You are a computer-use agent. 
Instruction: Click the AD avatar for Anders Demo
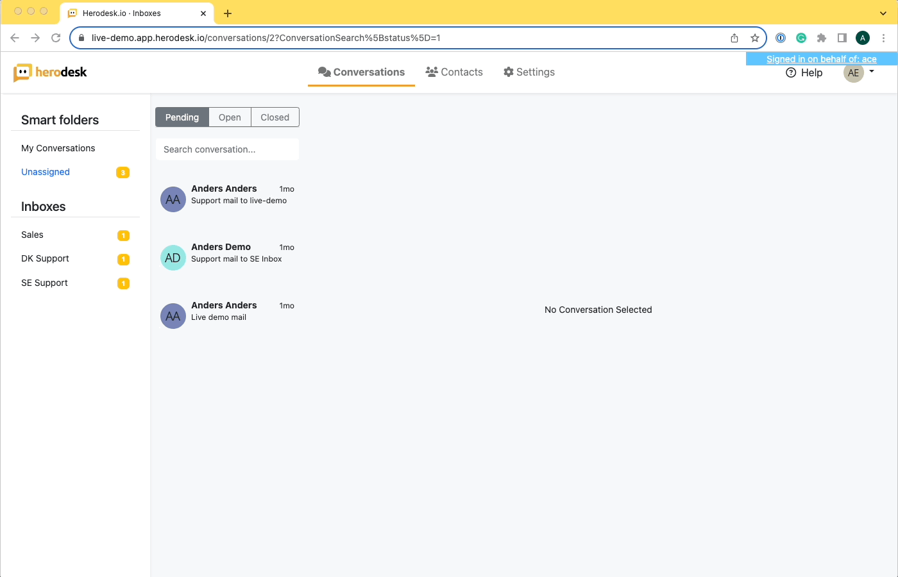173,258
